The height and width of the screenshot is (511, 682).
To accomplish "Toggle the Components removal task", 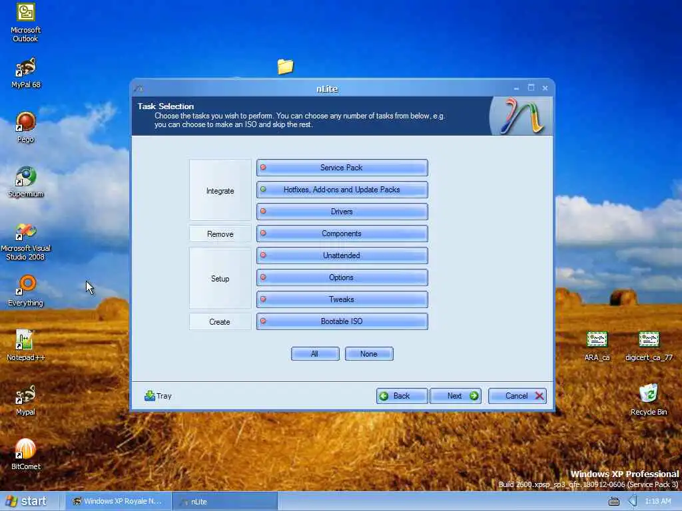I will [342, 234].
